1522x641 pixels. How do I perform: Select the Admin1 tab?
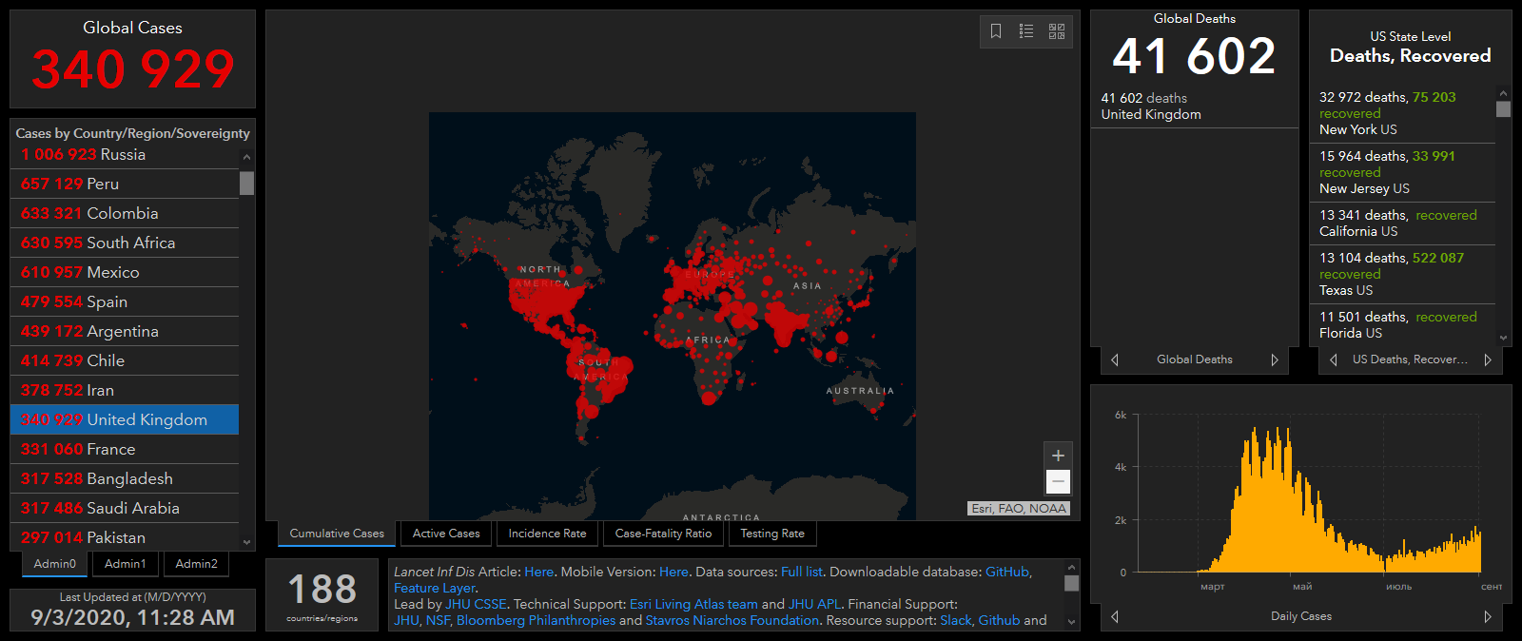tap(126, 564)
